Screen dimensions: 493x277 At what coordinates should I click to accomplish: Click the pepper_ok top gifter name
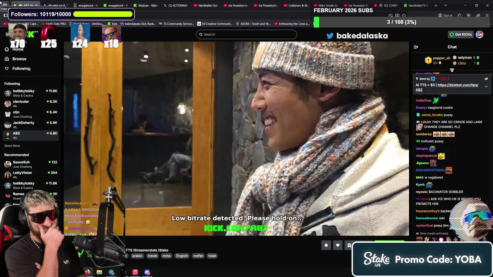pos(441,58)
